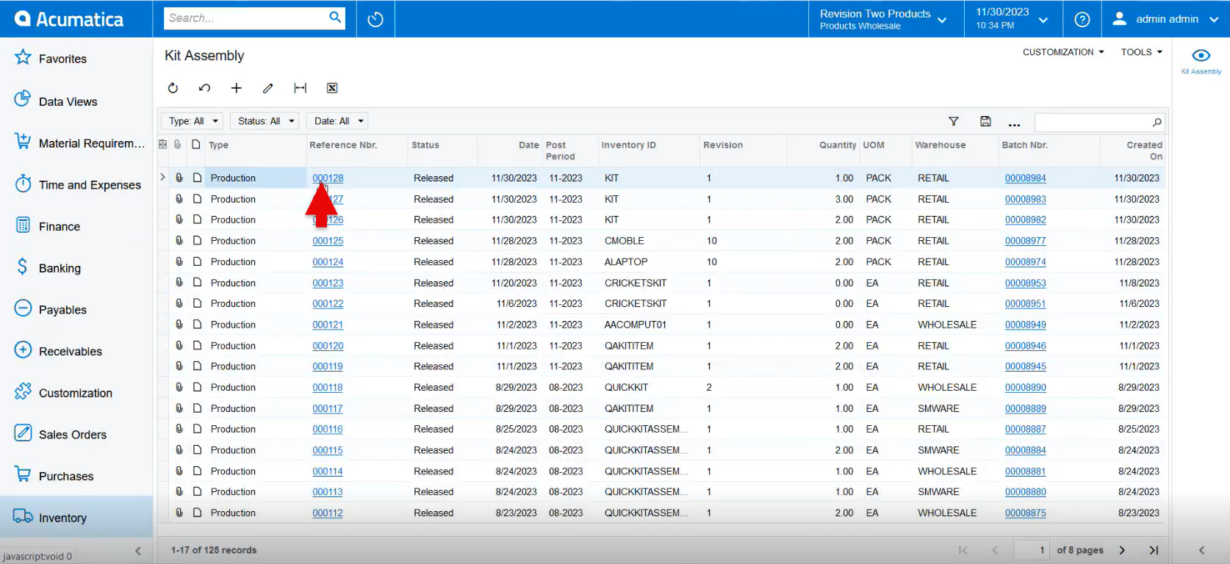
Task: Open the Inventory workspace in sidebar
Action: 76,517
